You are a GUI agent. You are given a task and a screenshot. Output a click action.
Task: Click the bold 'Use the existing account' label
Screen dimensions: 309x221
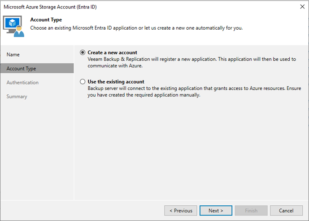[116, 82]
